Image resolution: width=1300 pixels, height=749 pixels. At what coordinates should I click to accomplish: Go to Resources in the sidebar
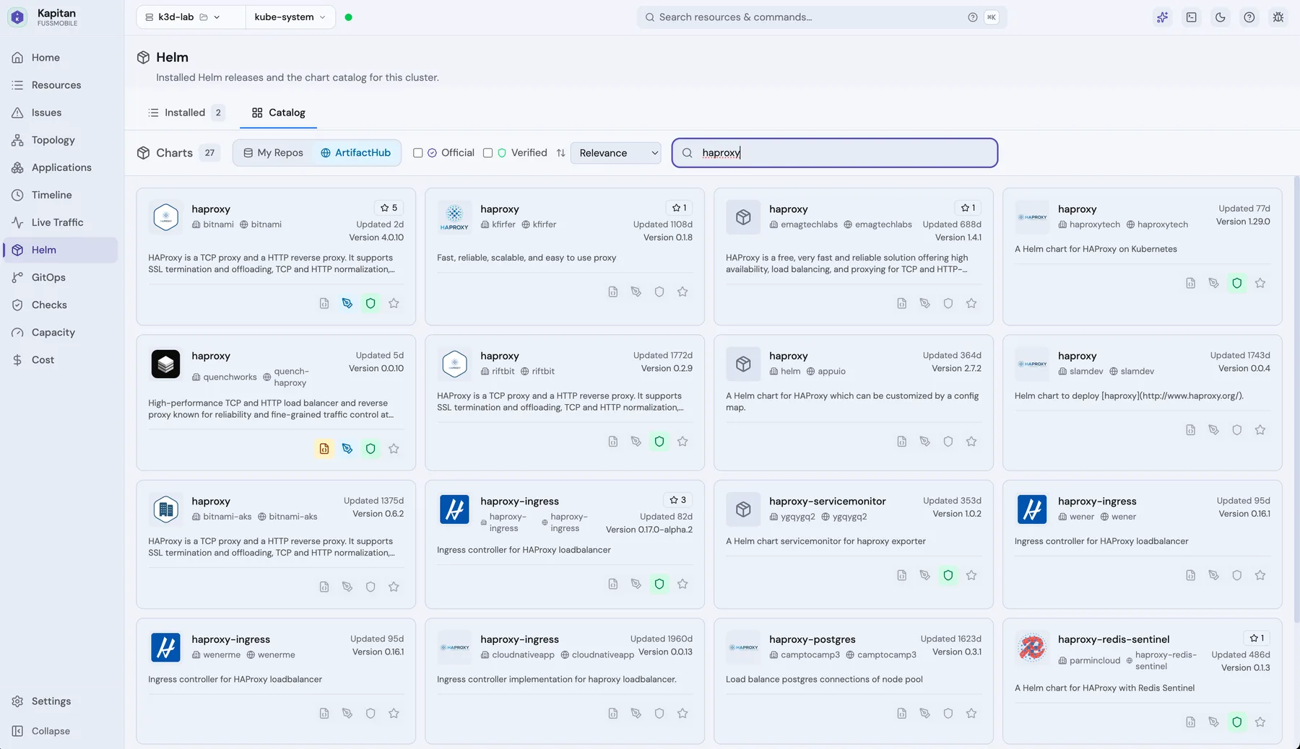(61, 85)
